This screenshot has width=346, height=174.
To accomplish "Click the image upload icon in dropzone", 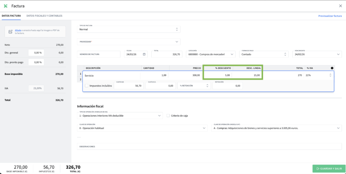I will [11, 32].
